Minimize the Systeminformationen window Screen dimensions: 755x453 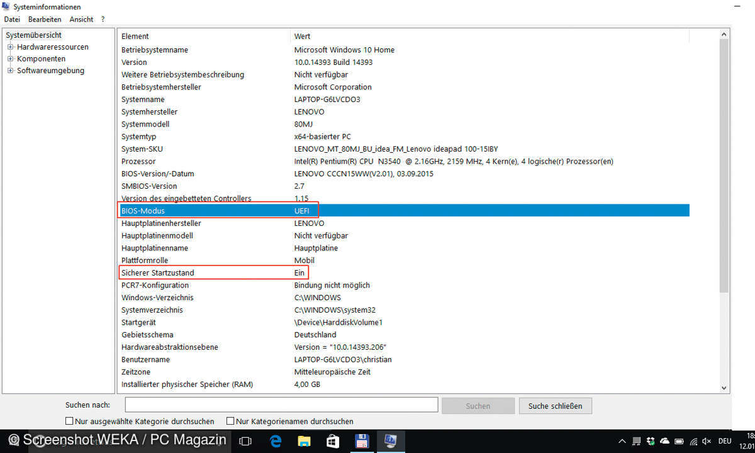click(x=737, y=6)
